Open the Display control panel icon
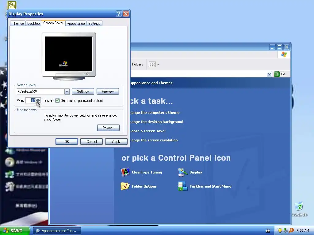Viewport: 314px width, 235px height. tap(182, 172)
